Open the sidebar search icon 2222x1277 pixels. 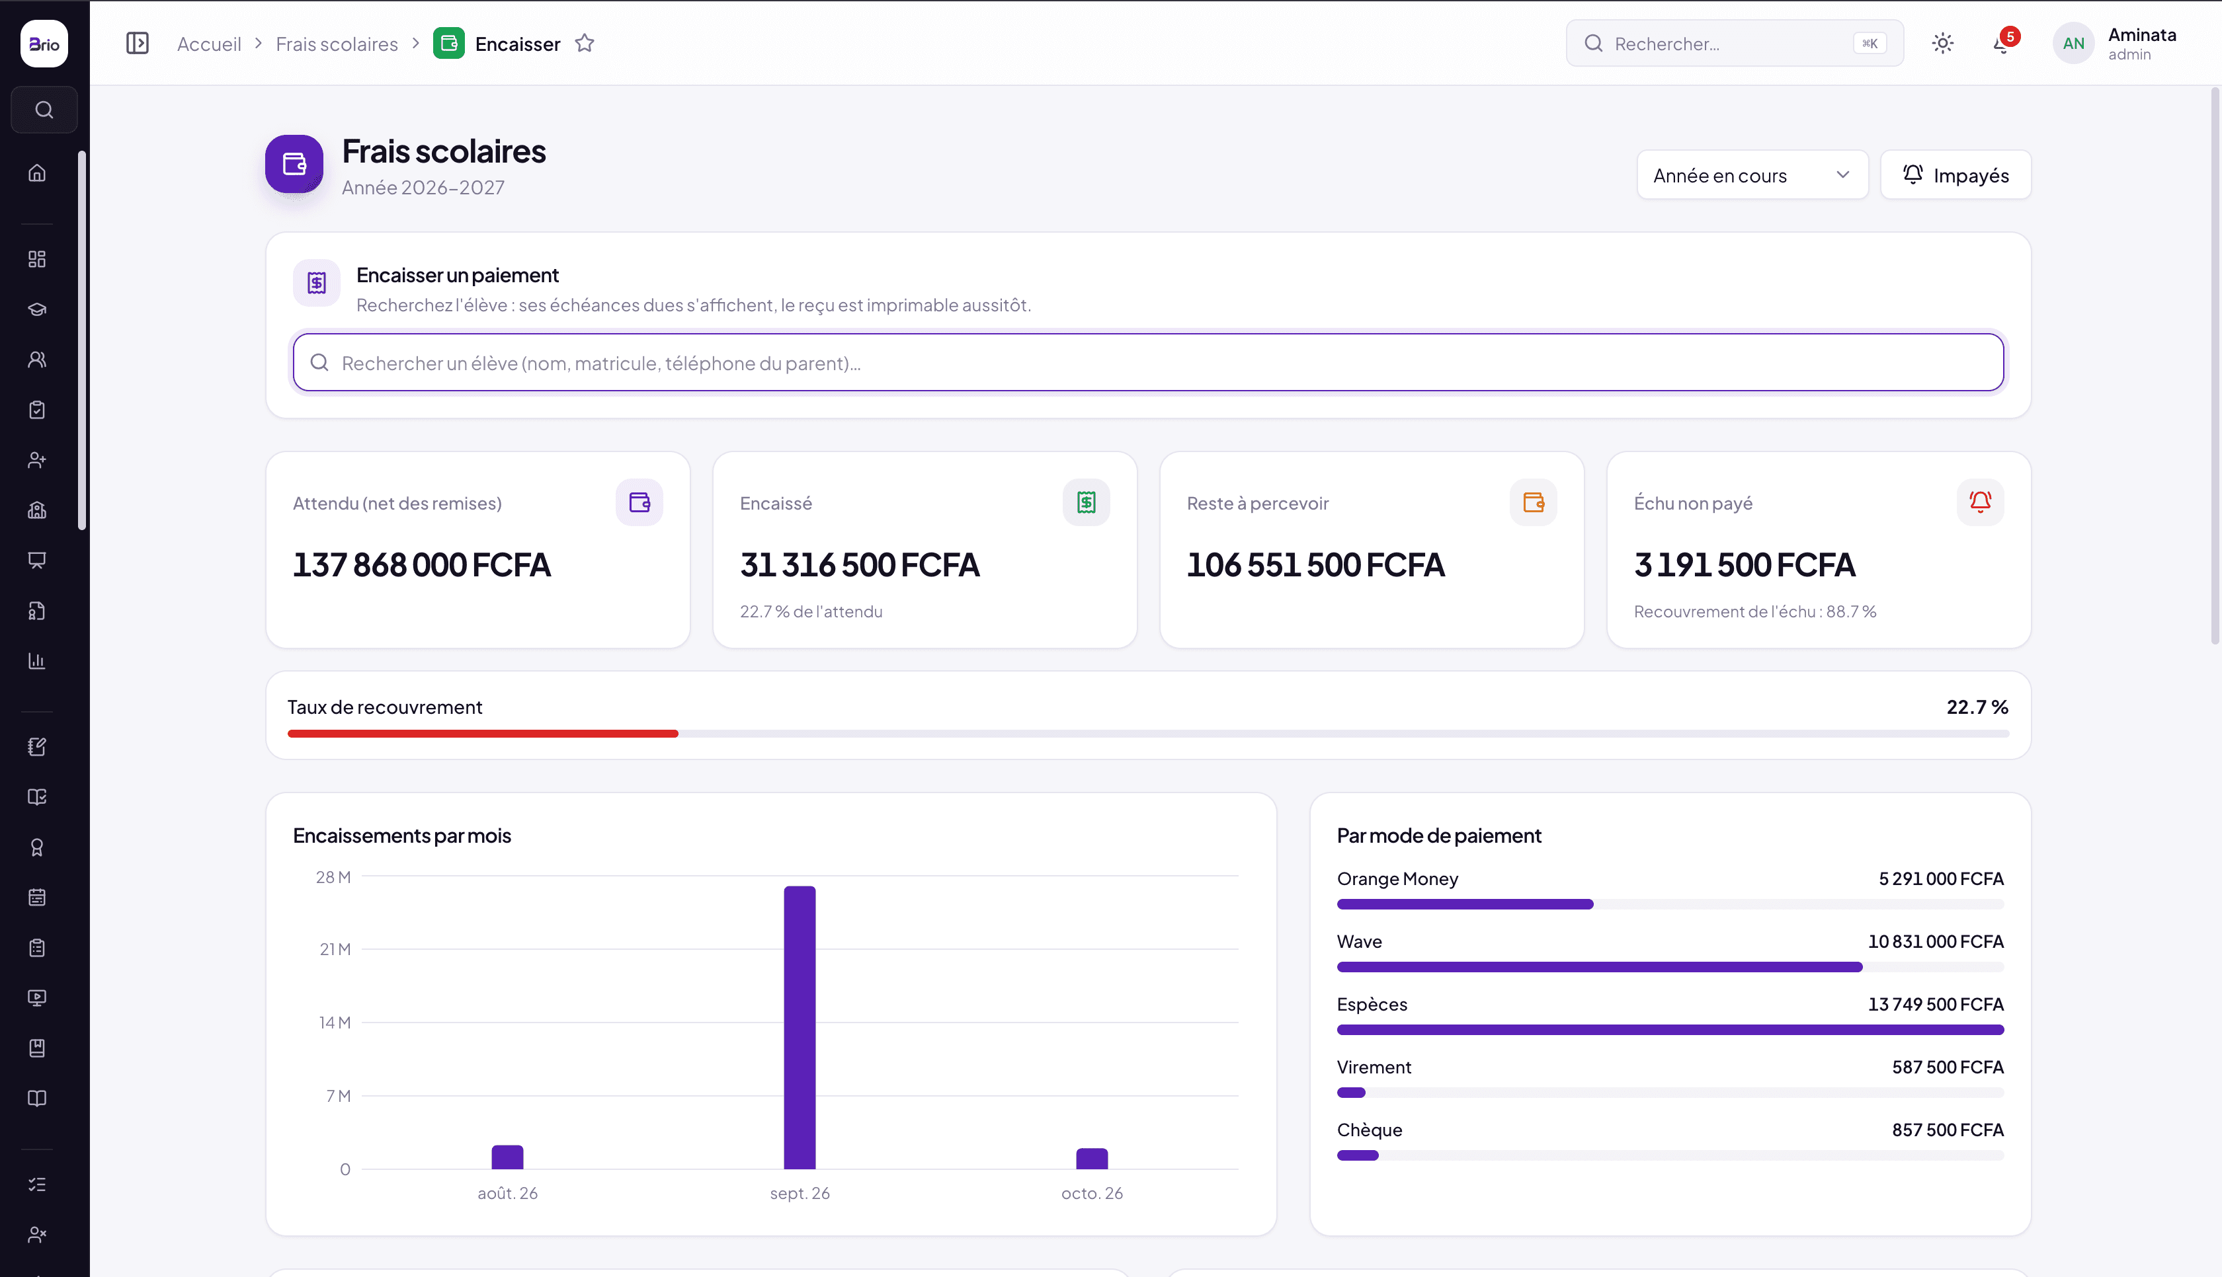(44, 110)
